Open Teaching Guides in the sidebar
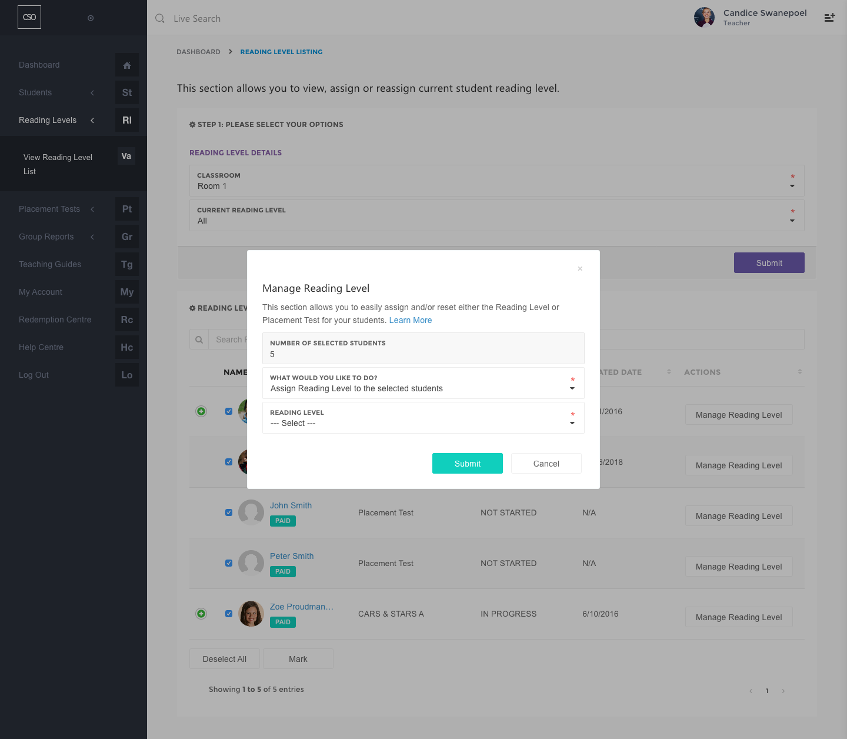This screenshot has width=847, height=739. pos(50,265)
